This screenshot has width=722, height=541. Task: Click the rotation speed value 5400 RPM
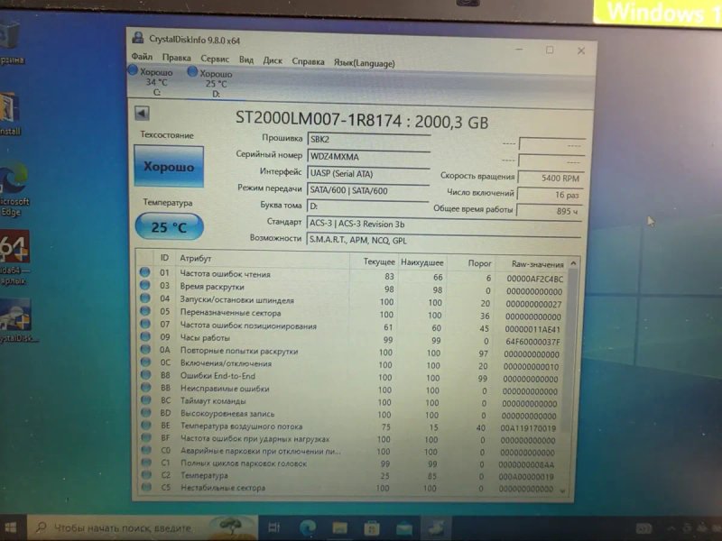click(551, 178)
